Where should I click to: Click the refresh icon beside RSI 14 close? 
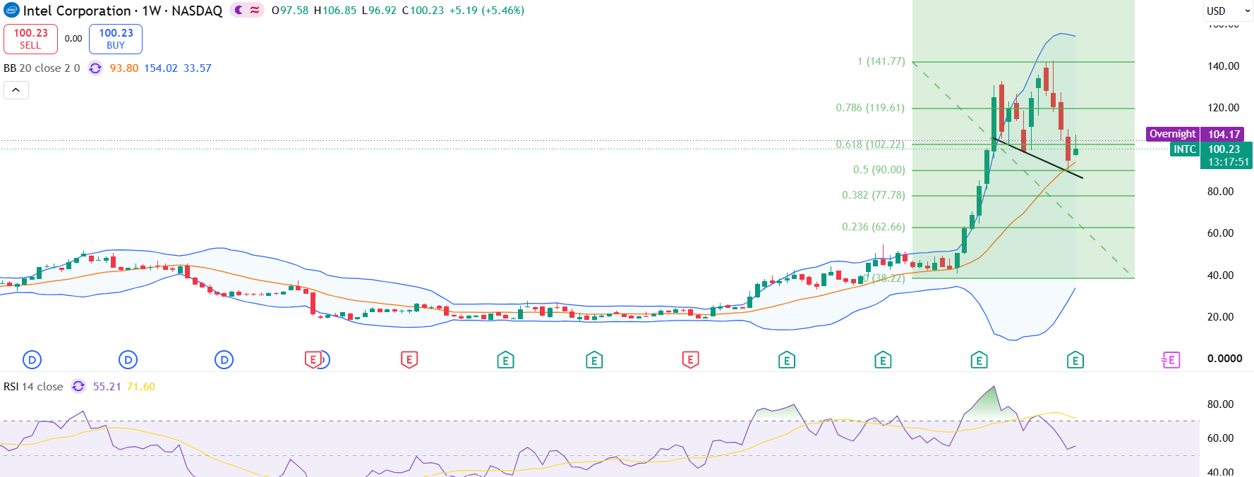click(78, 386)
